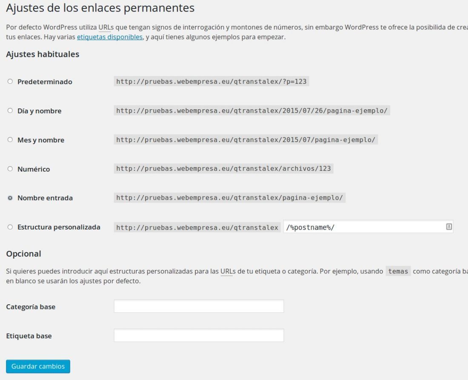Open the etiquetas disponibles link
The height and width of the screenshot is (380, 468).
pyautogui.click(x=109, y=37)
